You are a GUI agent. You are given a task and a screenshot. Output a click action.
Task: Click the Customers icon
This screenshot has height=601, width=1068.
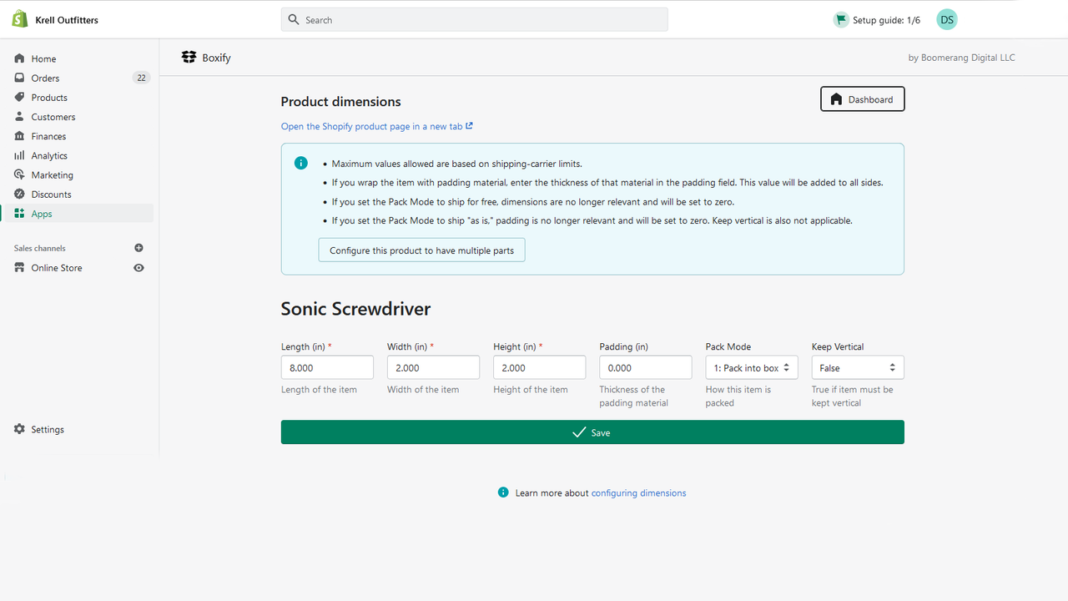(x=18, y=116)
